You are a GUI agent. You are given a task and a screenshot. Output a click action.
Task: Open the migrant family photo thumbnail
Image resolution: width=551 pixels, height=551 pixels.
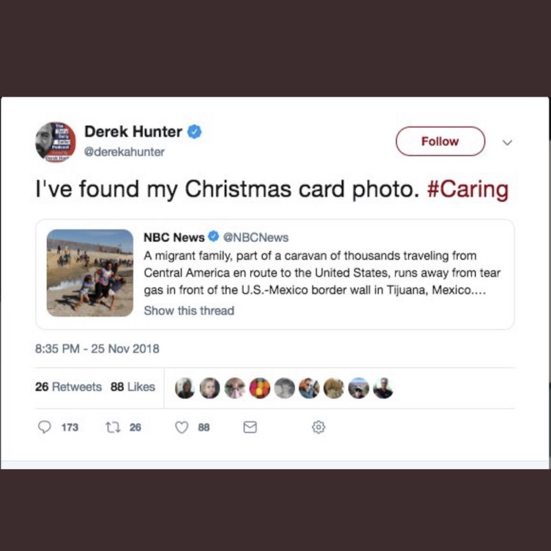point(90,273)
